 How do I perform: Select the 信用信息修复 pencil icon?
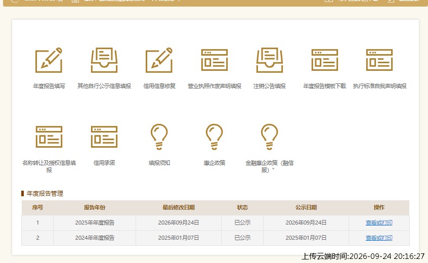159,60
